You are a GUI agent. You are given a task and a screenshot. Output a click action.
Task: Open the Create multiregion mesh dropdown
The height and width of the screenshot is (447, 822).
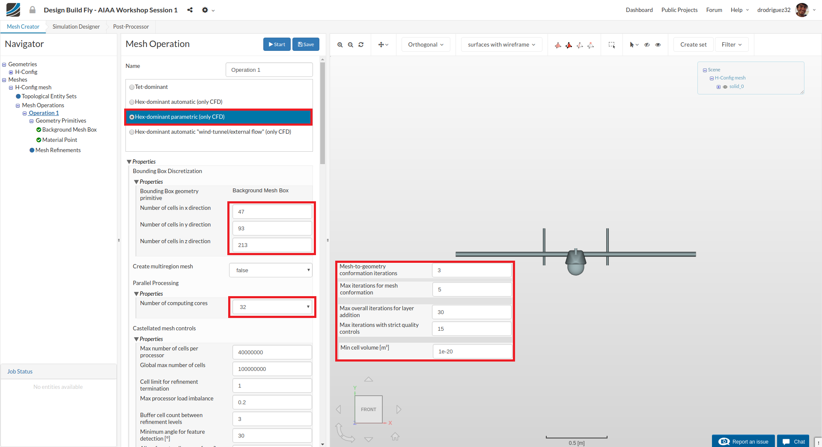[271, 270]
